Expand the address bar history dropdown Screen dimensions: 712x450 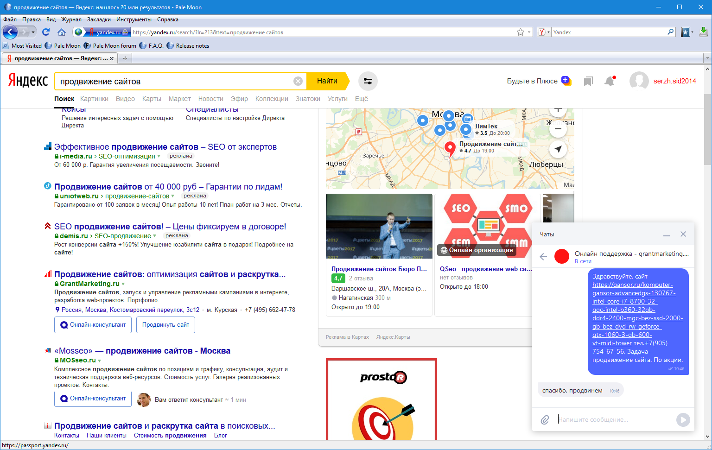pyautogui.click(x=529, y=32)
